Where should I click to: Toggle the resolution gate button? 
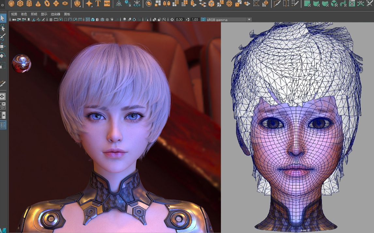coord(61,20)
